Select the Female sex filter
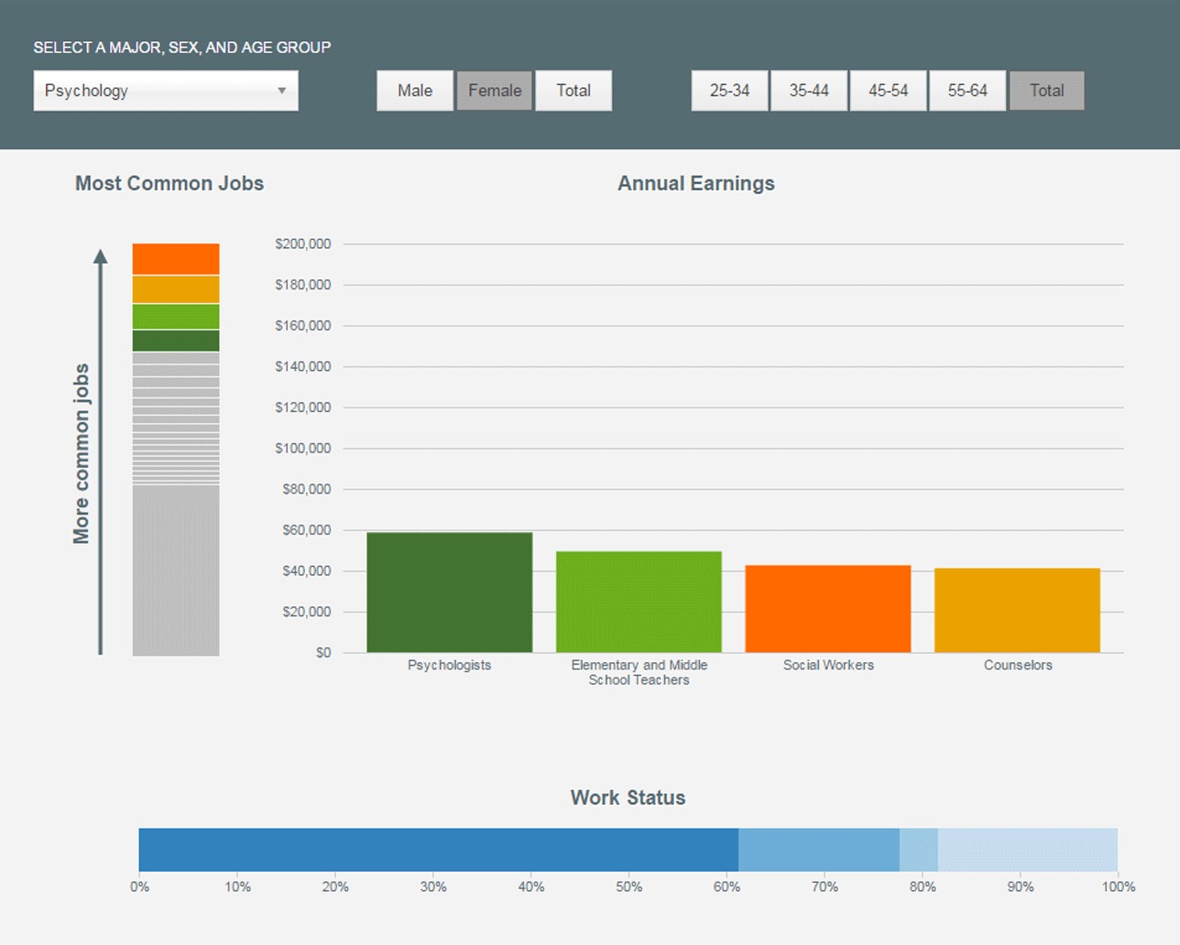Screen dimensions: 1180x945 coord(495,91)
